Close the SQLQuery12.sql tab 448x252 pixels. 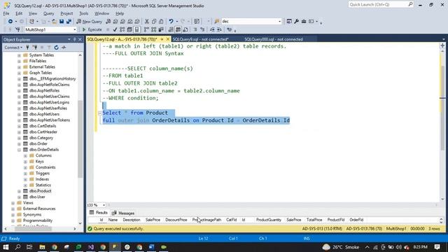[168, 39]
